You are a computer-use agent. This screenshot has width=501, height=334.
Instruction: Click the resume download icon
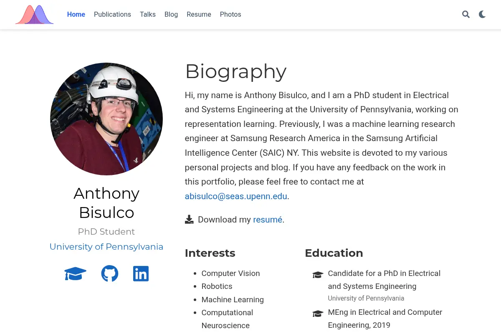(189, 220)
